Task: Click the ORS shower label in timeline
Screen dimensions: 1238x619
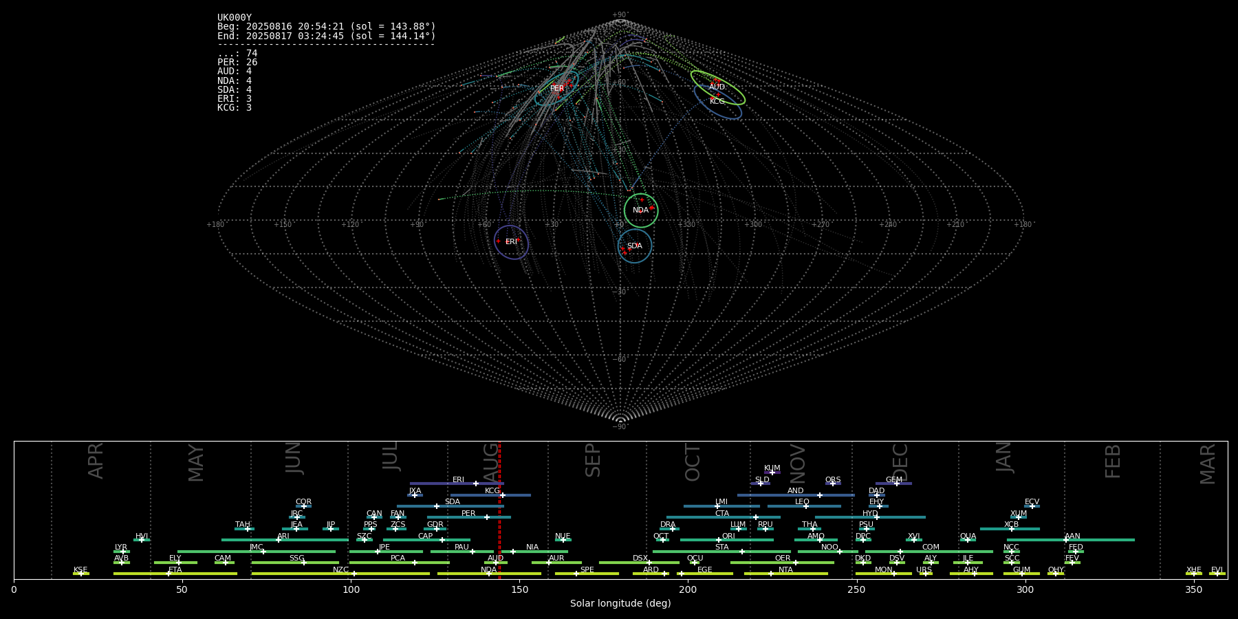Action: tap(833, 480)
